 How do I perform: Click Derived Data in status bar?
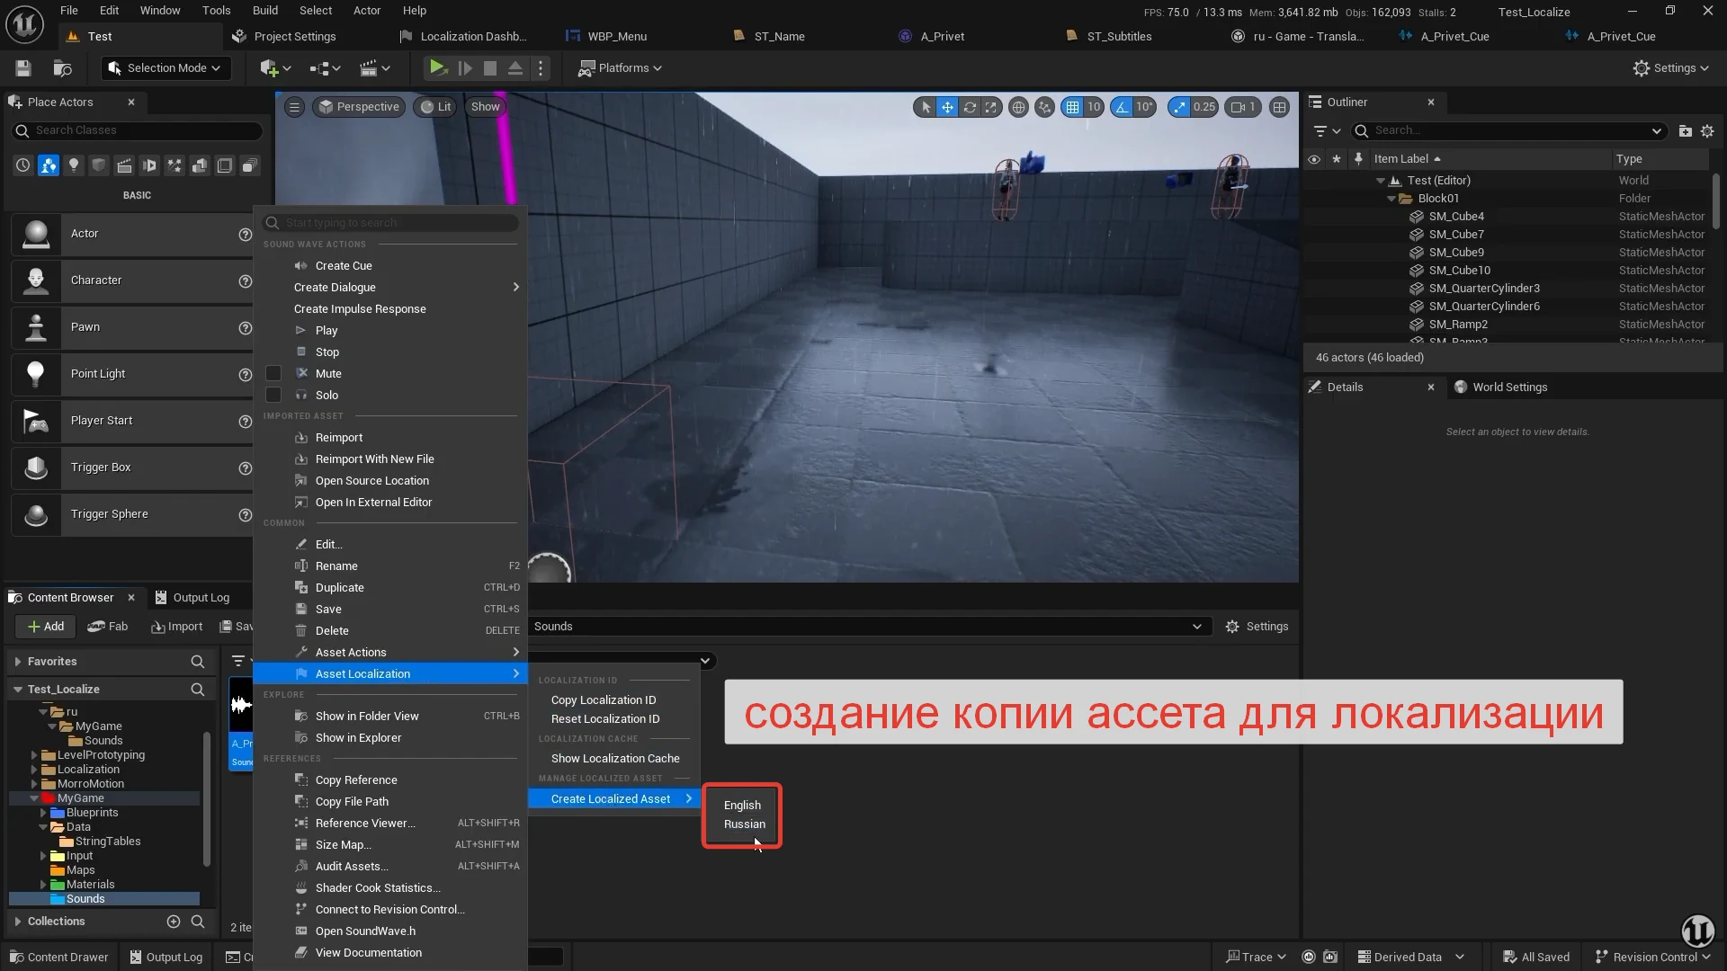[1410, 958]
